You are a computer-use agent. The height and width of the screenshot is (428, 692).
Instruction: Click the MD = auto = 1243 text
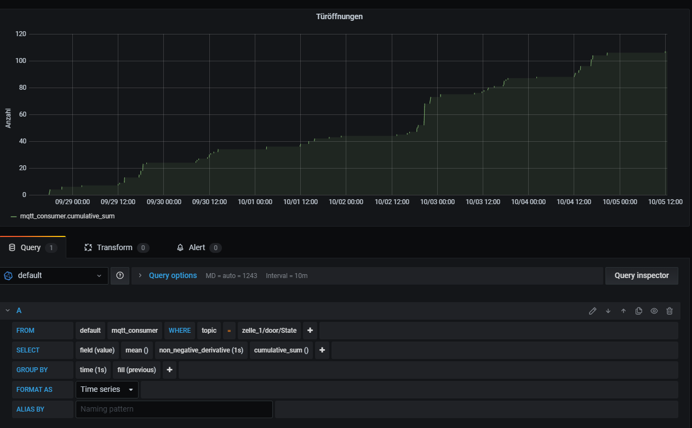pyautogui.click(x=231, y=276)
